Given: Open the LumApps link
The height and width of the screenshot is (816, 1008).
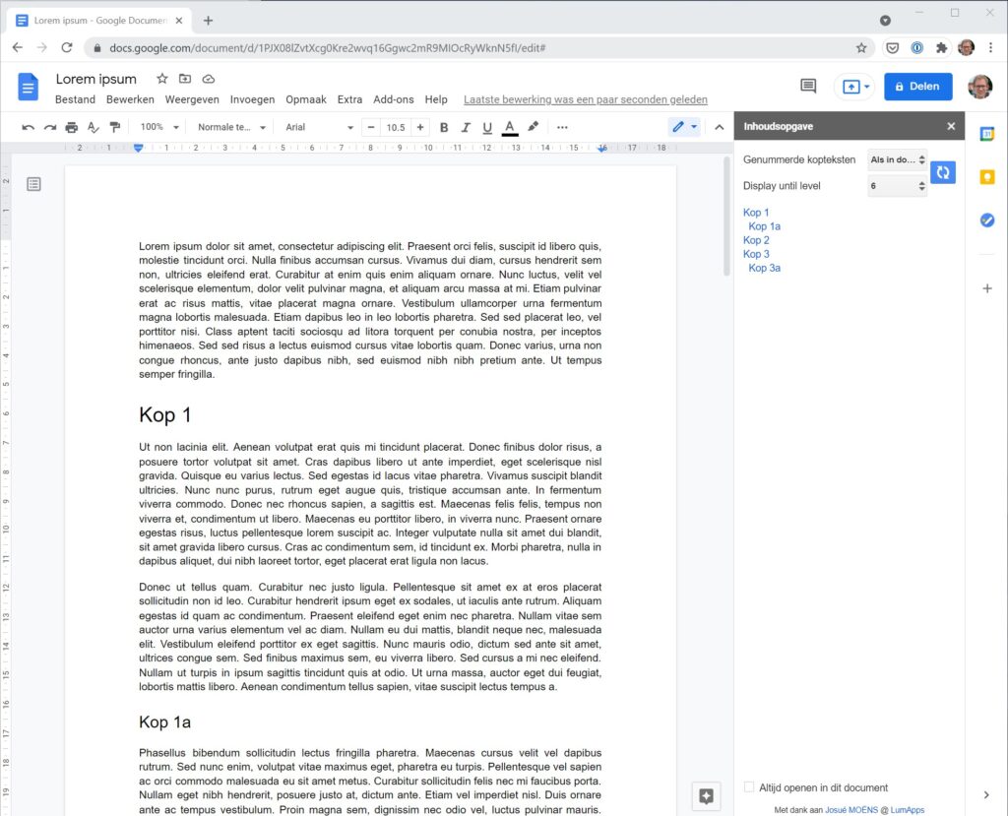Looking at the screenshot, I should point(907,810).
